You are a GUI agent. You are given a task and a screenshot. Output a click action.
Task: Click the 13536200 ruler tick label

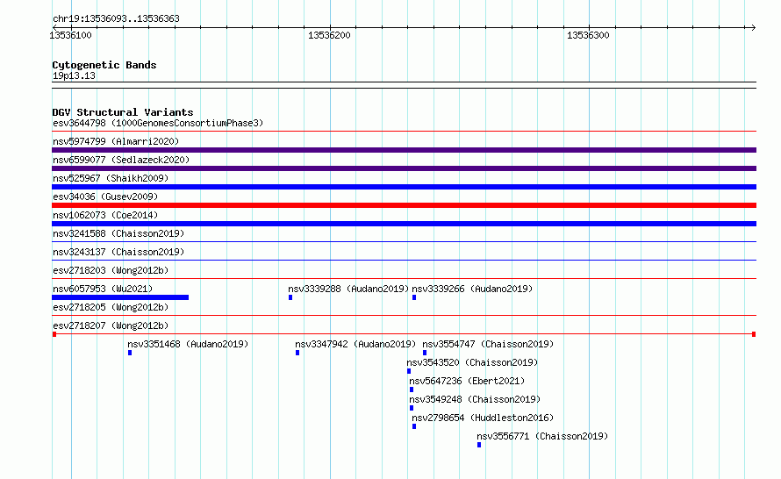pos(329,35)
